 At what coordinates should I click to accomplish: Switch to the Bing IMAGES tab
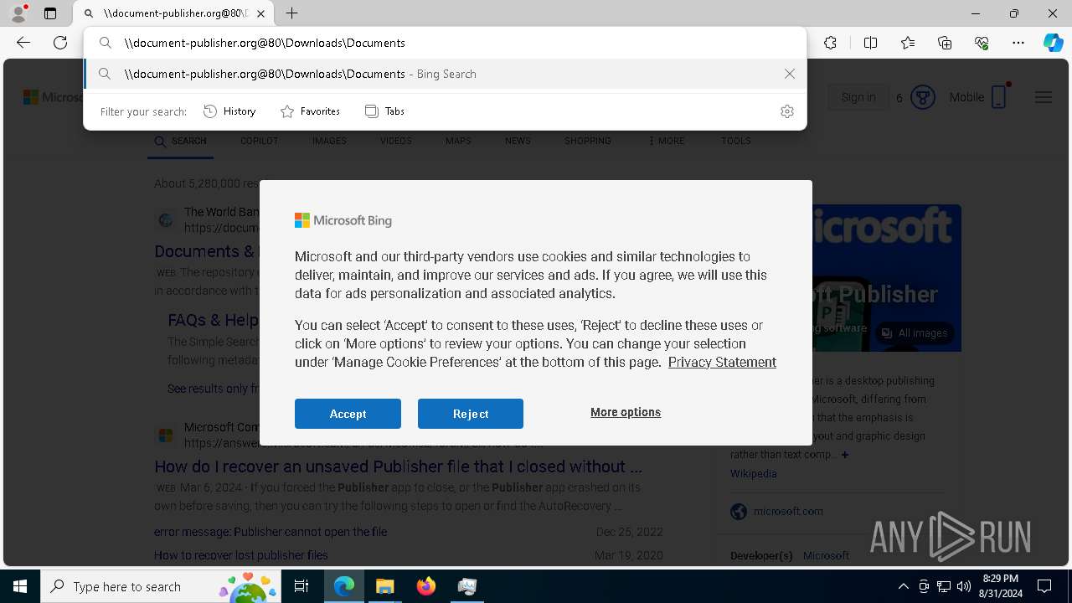pos(329,141)
